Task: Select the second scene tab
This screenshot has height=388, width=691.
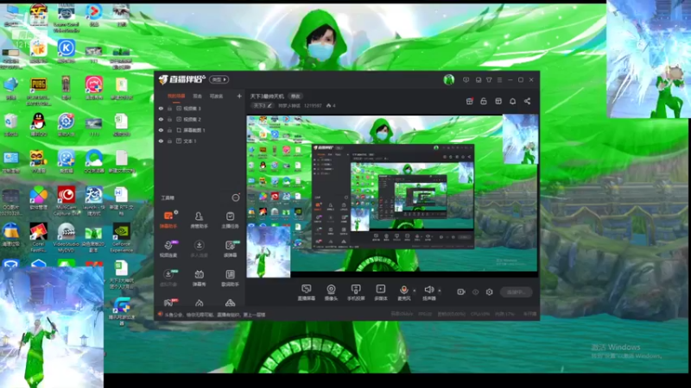Action: coord(198,96)
